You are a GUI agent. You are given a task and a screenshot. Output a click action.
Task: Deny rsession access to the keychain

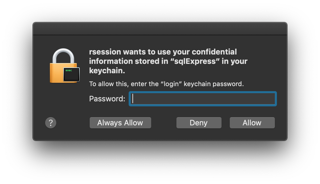pos(199,123)
